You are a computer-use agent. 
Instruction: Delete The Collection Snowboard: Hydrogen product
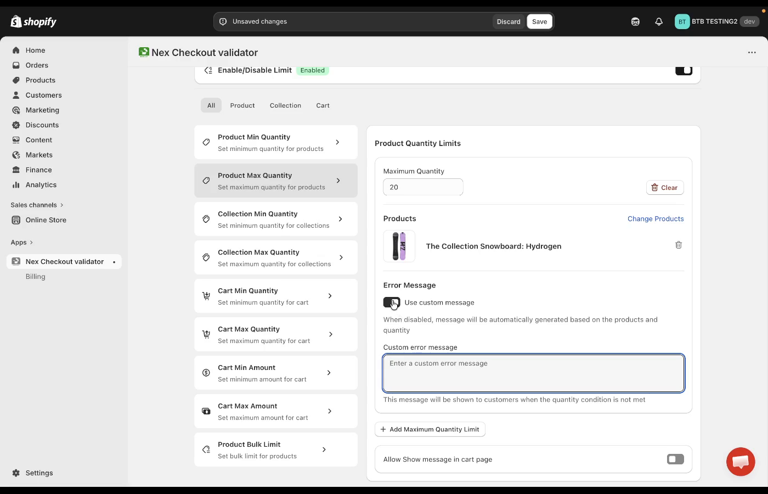(679, 245)
